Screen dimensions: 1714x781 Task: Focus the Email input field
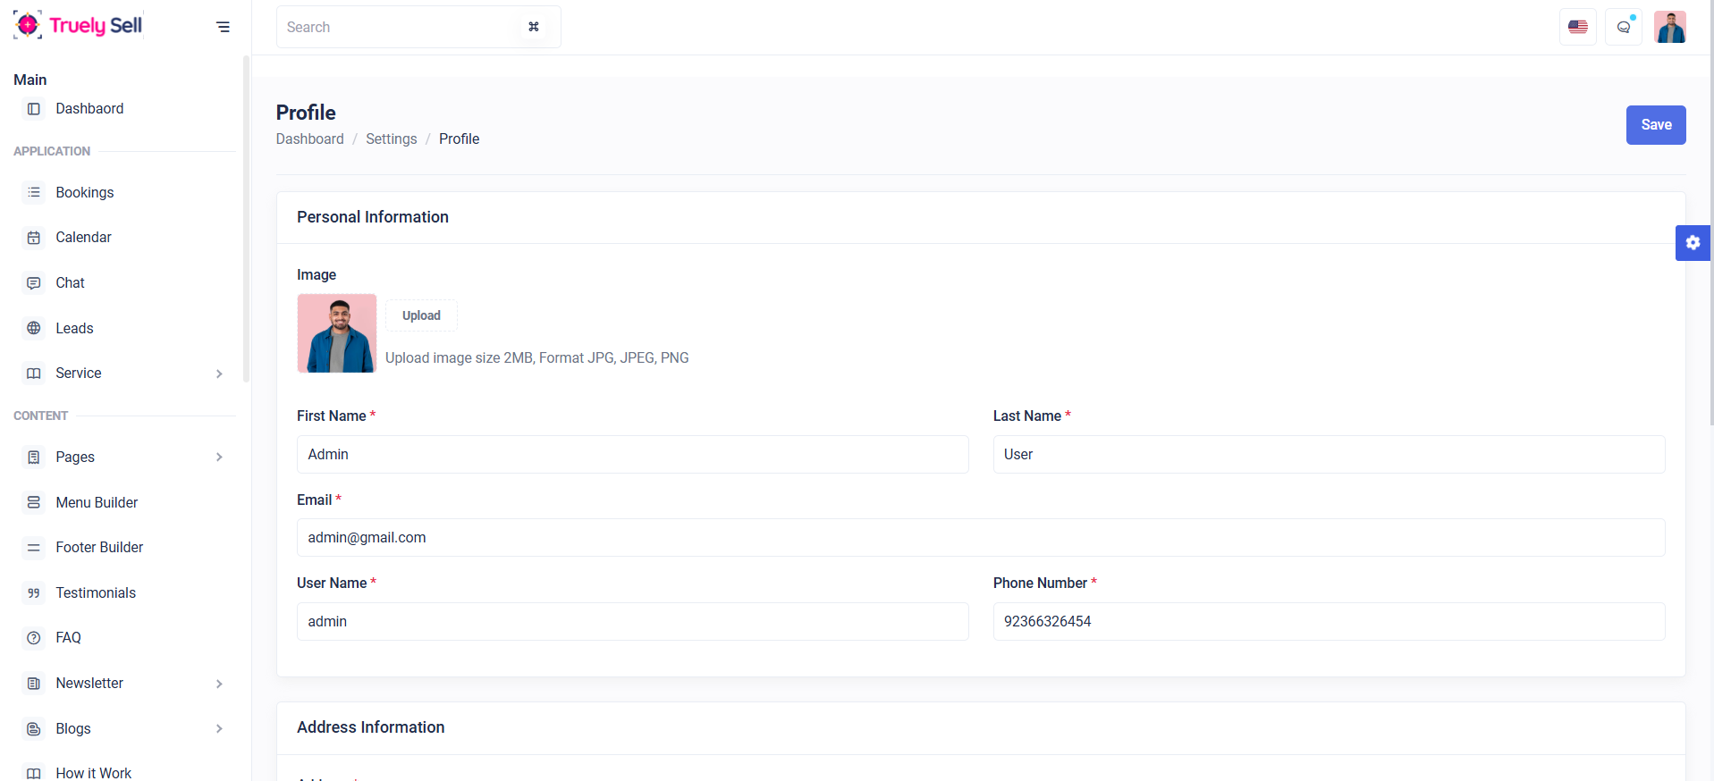(x=980, y=538)
